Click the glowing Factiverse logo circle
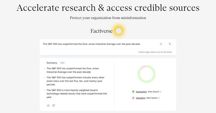216x113 pixels. pyautogui.click(x=119, y=31)
